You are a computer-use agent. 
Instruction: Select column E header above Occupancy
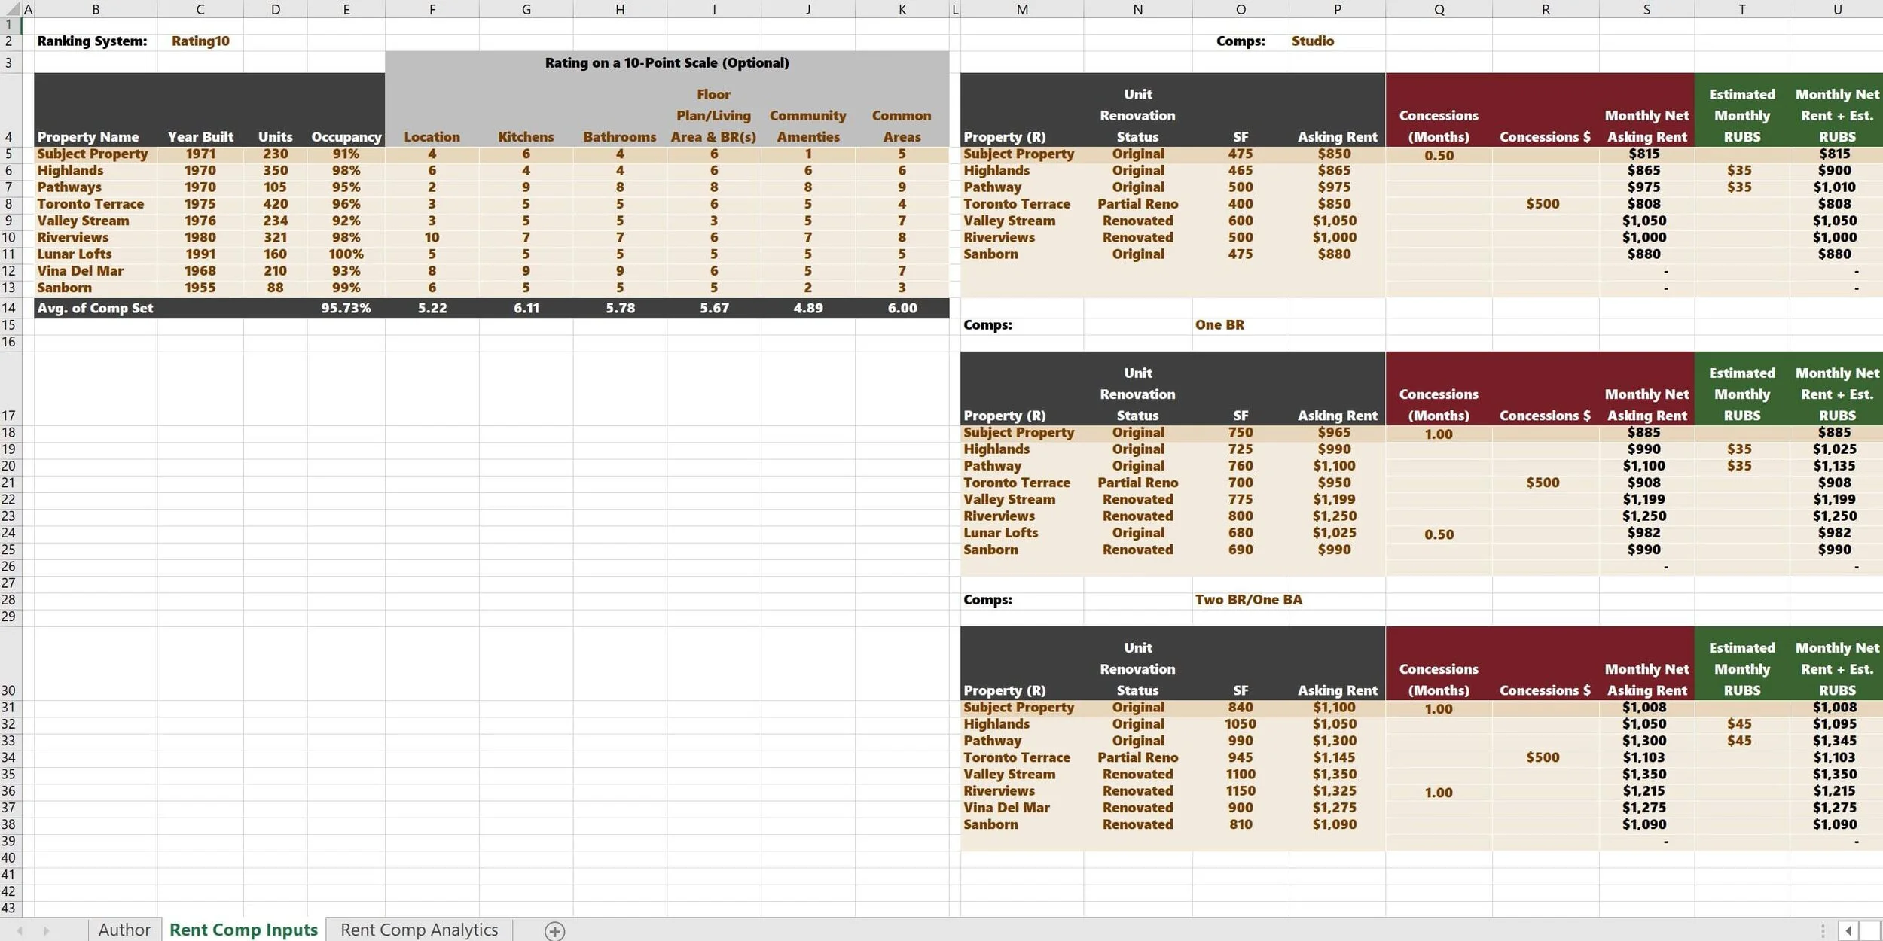pos(346,9)
